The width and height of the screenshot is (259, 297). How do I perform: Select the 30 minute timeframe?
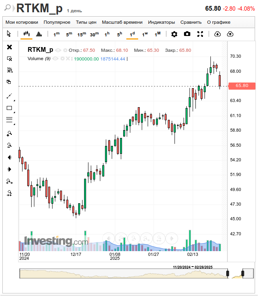(94, 34)
